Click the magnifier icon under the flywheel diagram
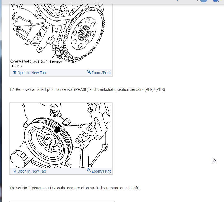Screen dimensions: 224x202 click(89, 72)
